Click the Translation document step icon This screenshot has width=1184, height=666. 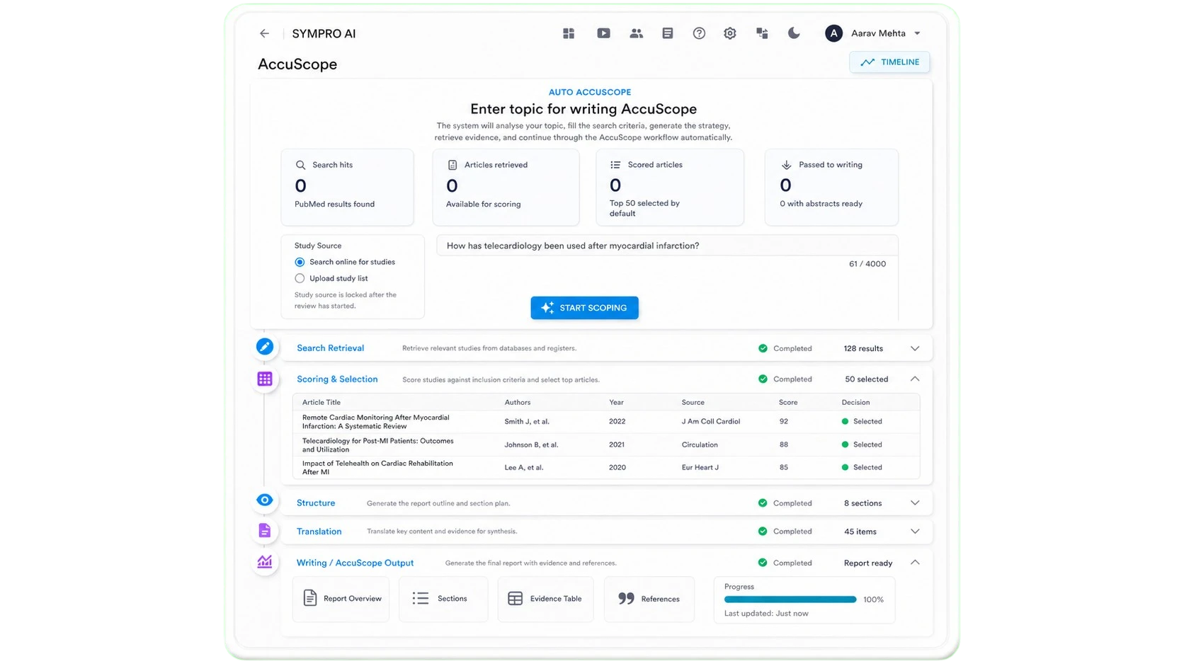(265, 531)
